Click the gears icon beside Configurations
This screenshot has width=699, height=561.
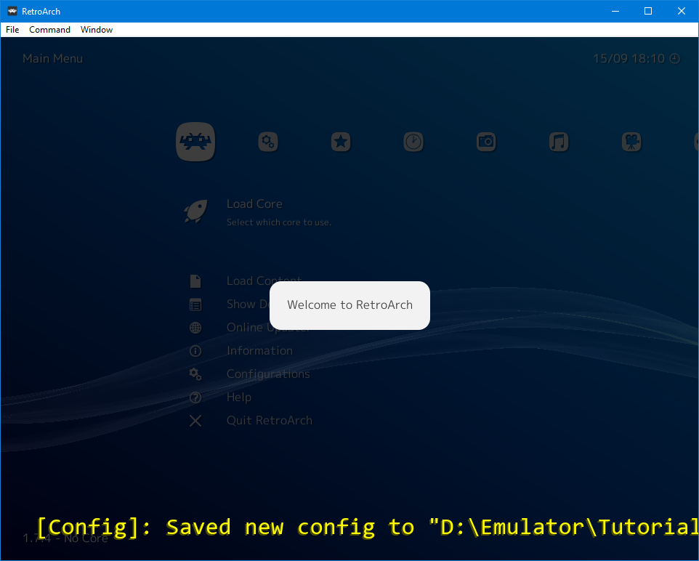[x=195, y=374]
